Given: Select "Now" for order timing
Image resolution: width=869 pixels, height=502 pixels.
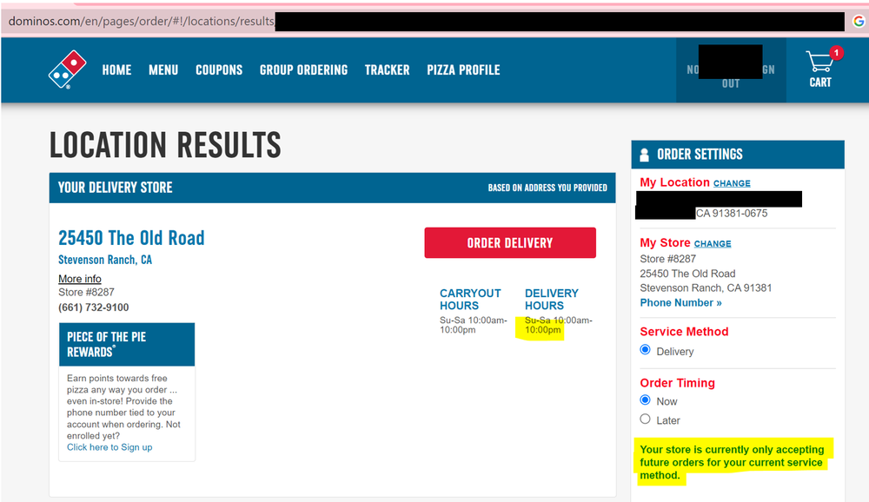Looking at the screenshot, I should click(644, 401).
